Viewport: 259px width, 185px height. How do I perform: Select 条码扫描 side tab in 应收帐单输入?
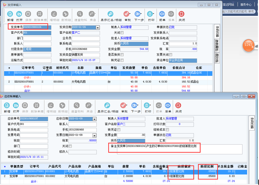(x=252, y=123)
